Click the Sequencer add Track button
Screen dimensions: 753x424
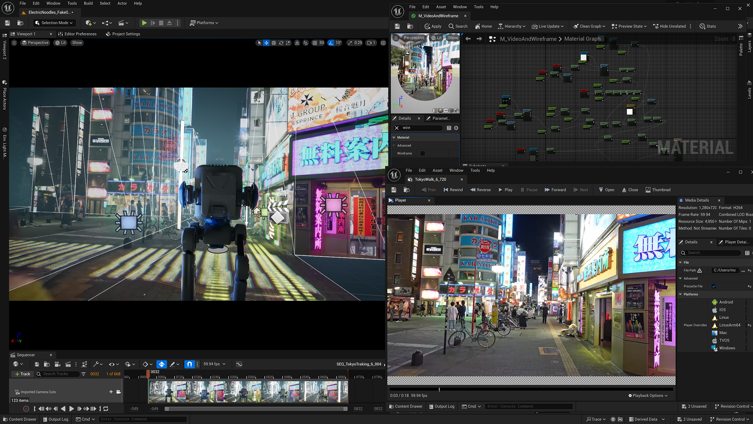coord(22,374)
